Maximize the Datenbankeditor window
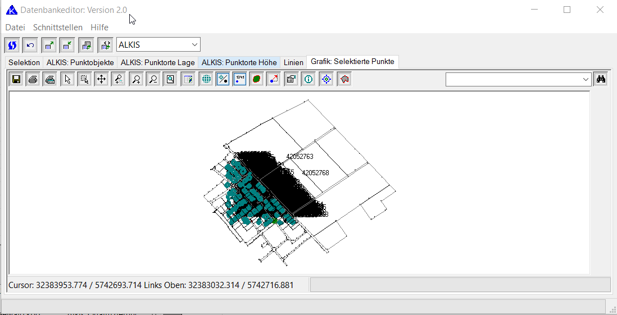The height and width of the screenshot is (315, 617). 566,10
